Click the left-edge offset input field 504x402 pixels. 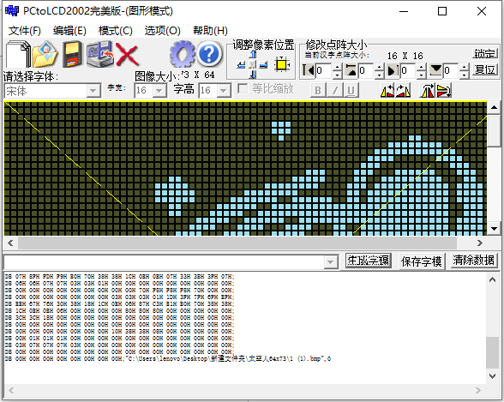point(324,70)
